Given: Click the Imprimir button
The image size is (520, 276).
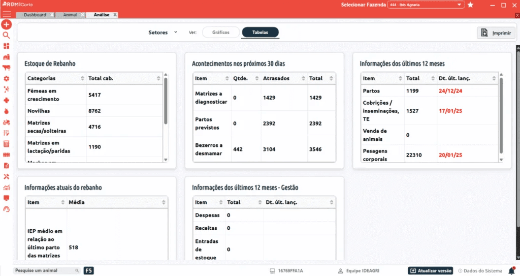Looking at the screenshot, I should 496,33.
